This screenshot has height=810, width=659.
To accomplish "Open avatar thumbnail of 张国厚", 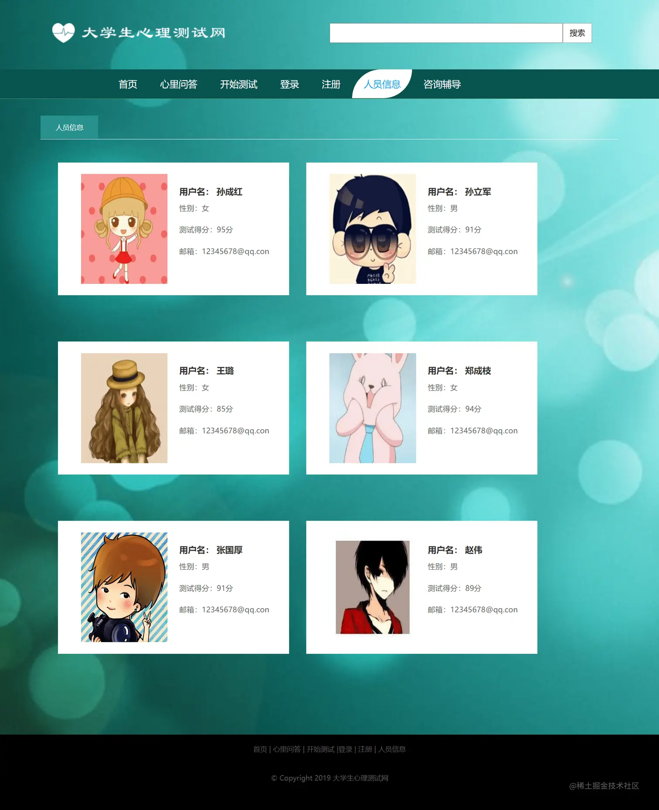I will pyautogui.click(x=124, y=587).
